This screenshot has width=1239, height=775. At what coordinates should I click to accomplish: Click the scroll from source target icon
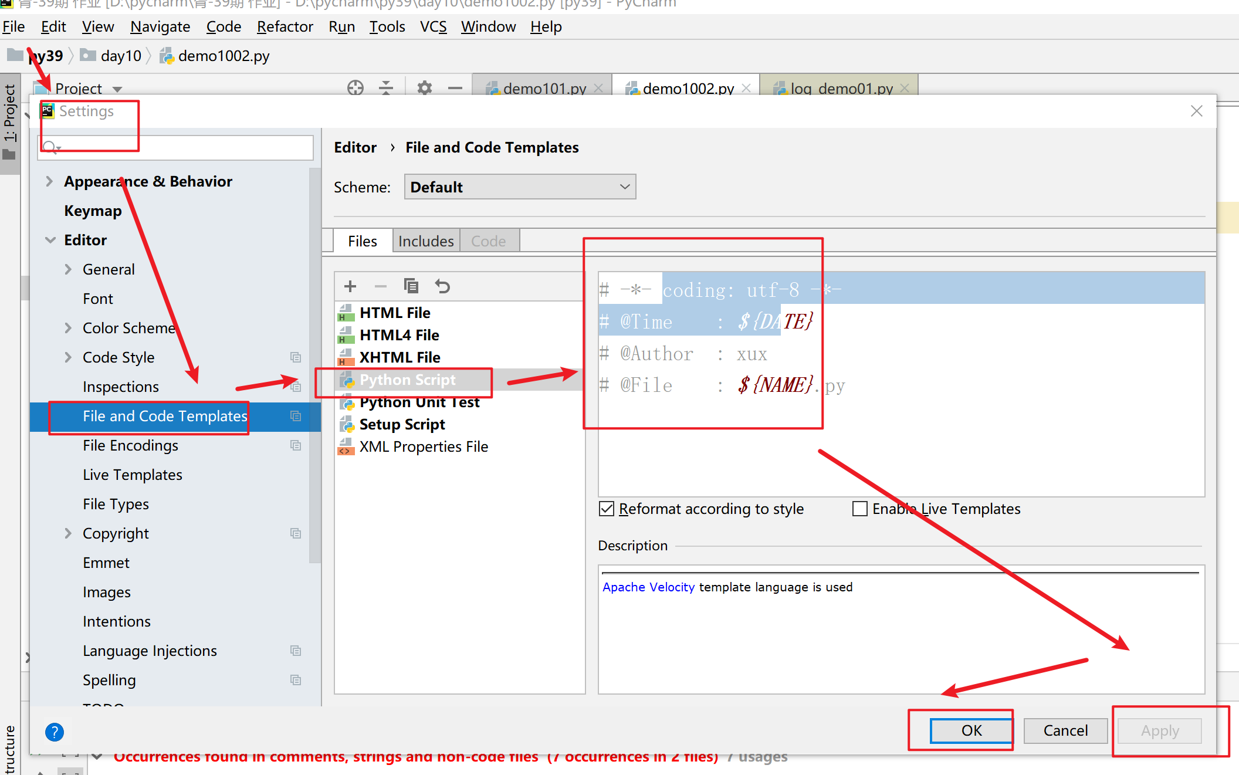tap(356, 88)
